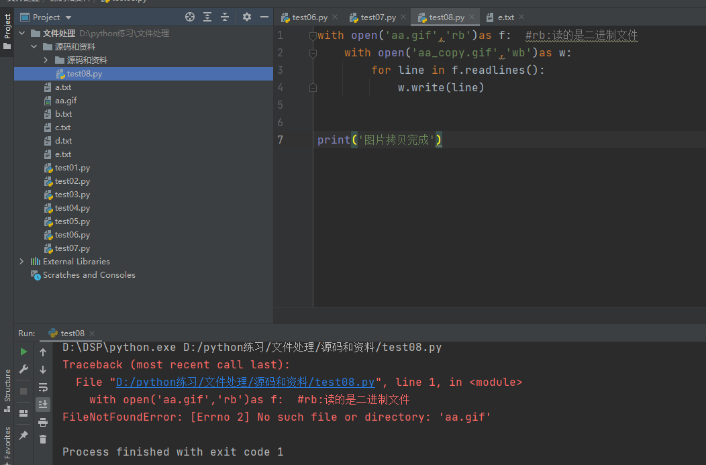This screenshot has height=465, width=706.
Task: Open Project panel settings gear
Action: tap(247, 17)
